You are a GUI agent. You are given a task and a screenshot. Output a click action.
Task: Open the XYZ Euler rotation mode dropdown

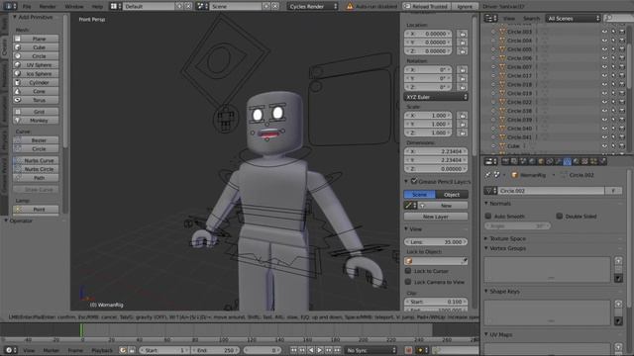[x=436, y=97]
